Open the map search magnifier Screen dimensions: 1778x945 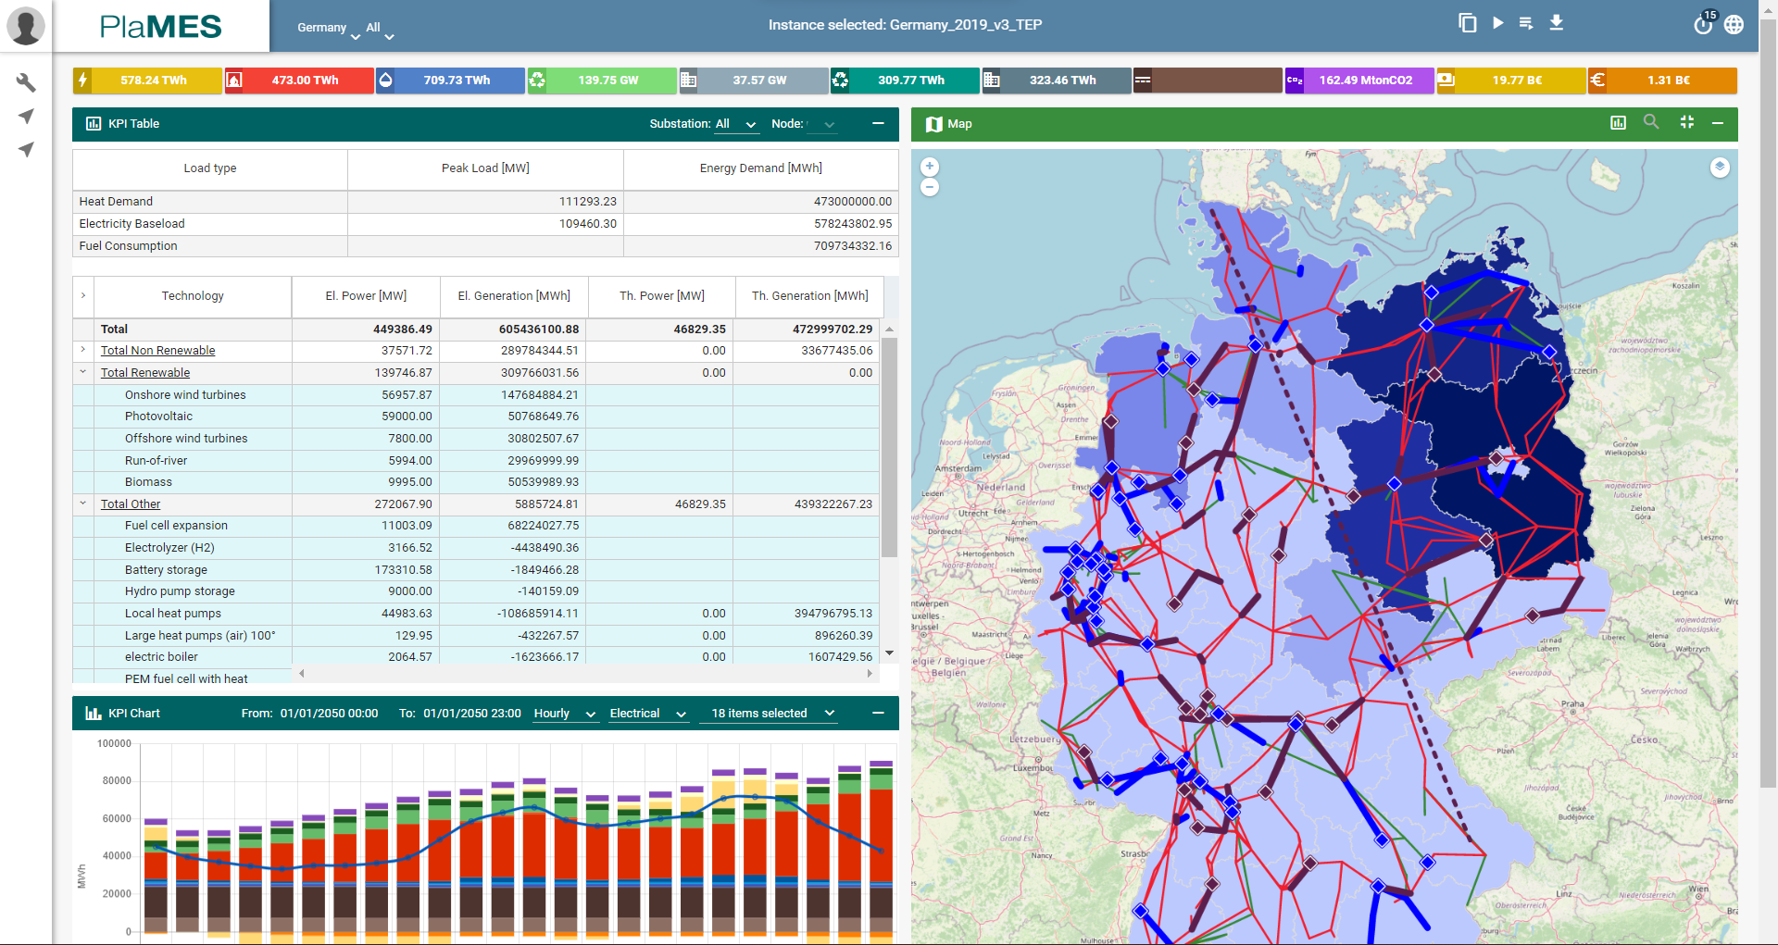(x=1651, y=122)
